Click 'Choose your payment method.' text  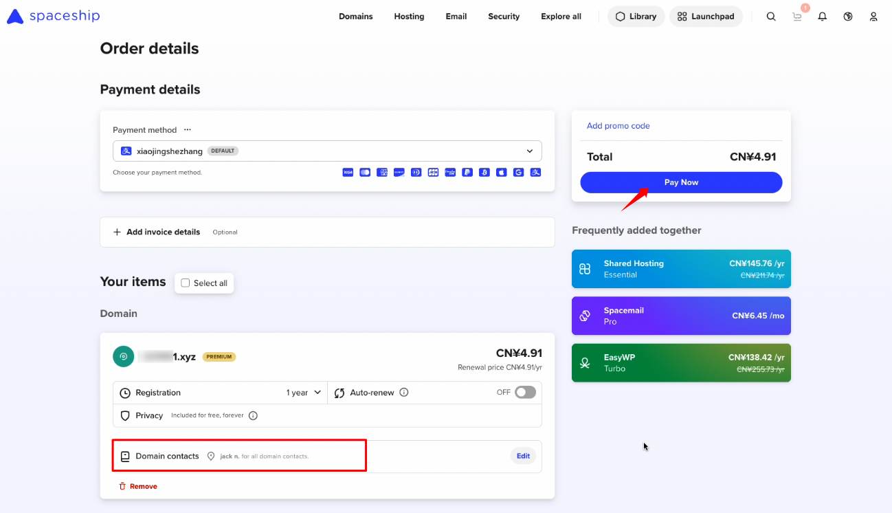[x=157, y=173]
